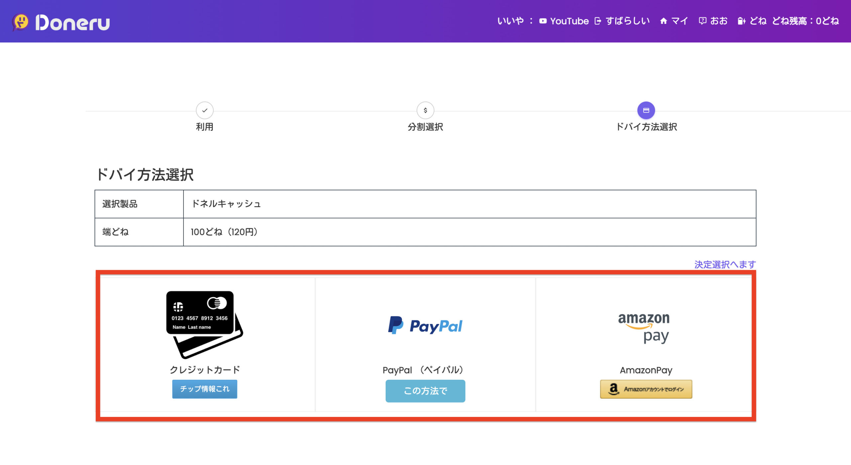Click the Amazonアカウントでログイン button
Screen dimensions: 851x465
[x=646, y=389]
